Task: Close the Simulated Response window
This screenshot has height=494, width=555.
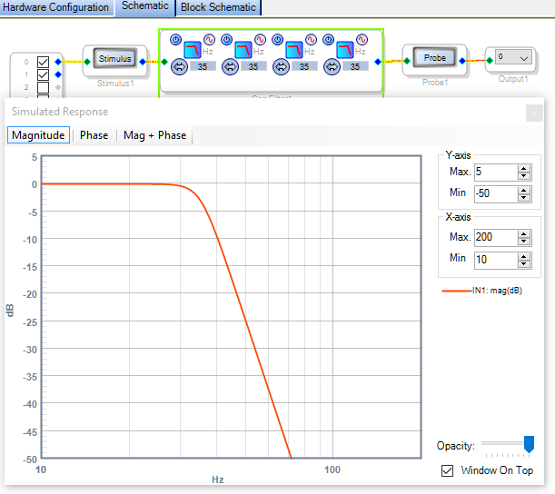Action: 534,114
